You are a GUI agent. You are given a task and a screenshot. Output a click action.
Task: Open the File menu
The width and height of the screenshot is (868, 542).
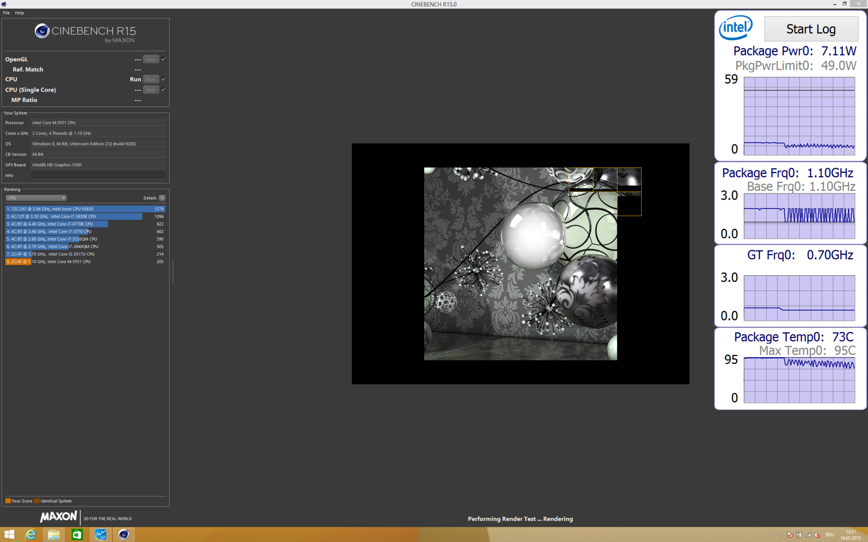(6, 13)
